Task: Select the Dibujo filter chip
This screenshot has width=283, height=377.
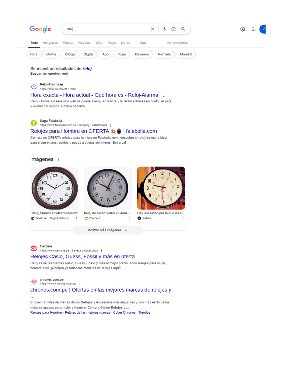Action: [70, 54]
